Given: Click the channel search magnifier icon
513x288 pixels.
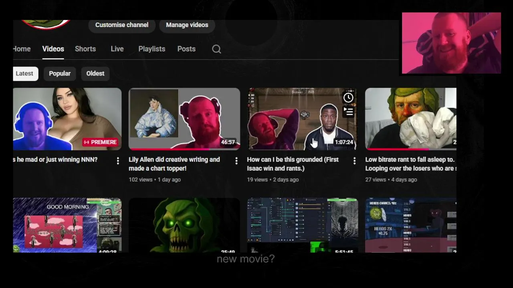Looking at the screenshot, I should (216, 49).
